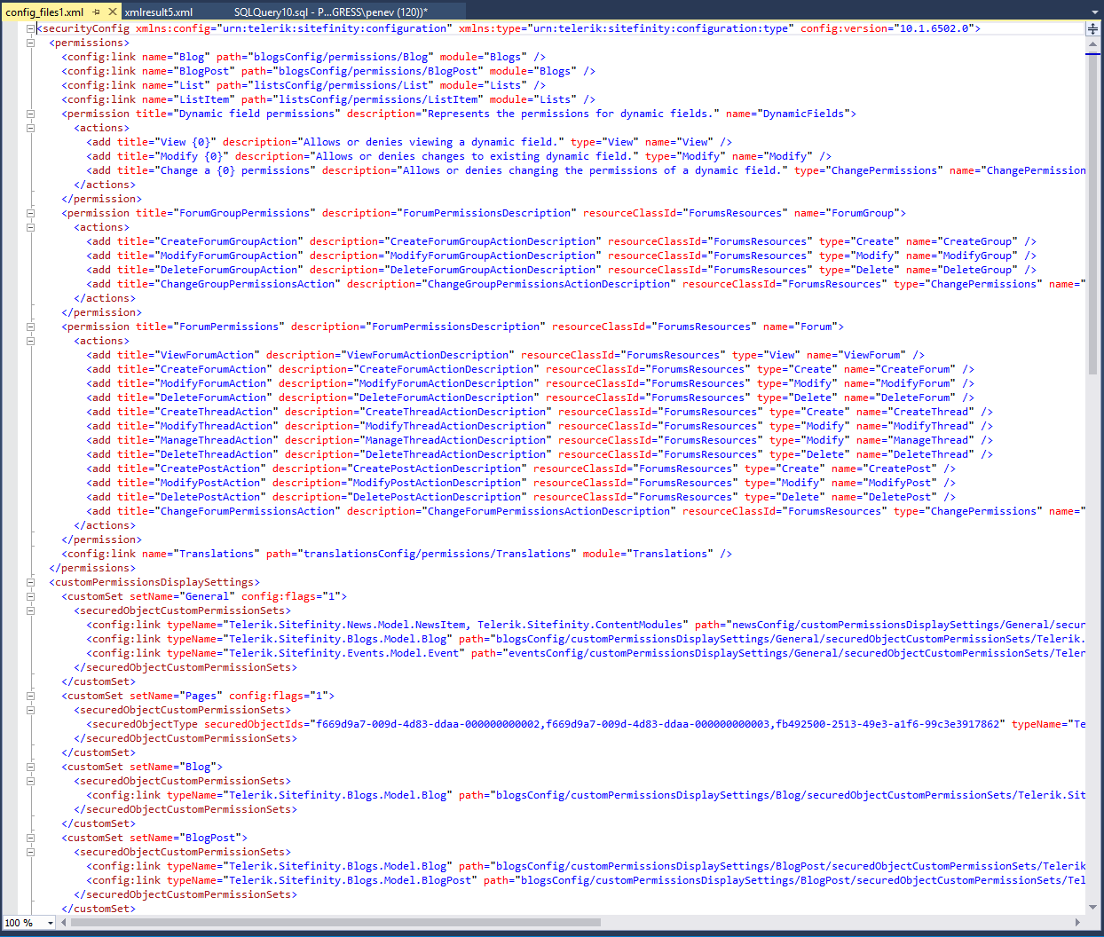Click the horizontal scrollbar right arrow
Screen dimensions: 1104x937
pos(1077,923)
